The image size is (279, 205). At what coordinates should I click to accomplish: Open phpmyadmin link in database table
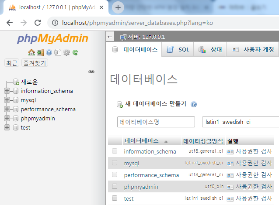pyautogui.click(x=141, y=187)
